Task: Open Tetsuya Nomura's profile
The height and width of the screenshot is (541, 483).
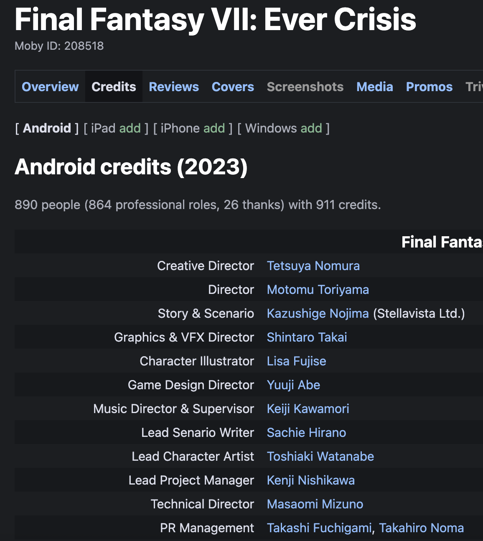Action: pyautogui.click(x=313, y=266)
